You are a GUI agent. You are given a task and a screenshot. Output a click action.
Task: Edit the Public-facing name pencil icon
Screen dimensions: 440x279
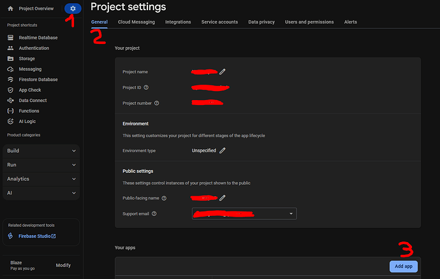223,198
